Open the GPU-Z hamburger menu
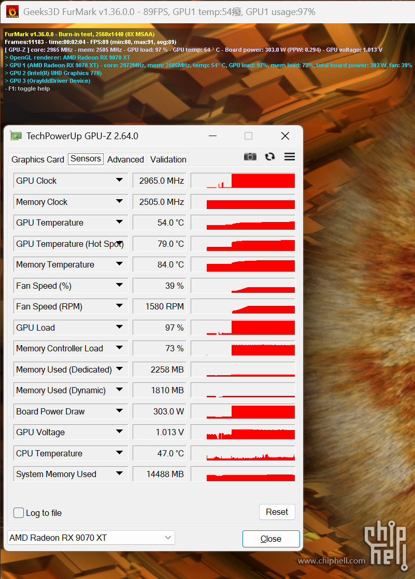This screenshot has width=415, height=579. (x=290, y=157)
